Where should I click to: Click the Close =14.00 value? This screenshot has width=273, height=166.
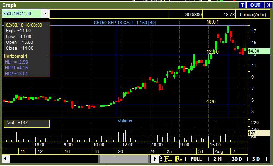(x=20, y=48)
